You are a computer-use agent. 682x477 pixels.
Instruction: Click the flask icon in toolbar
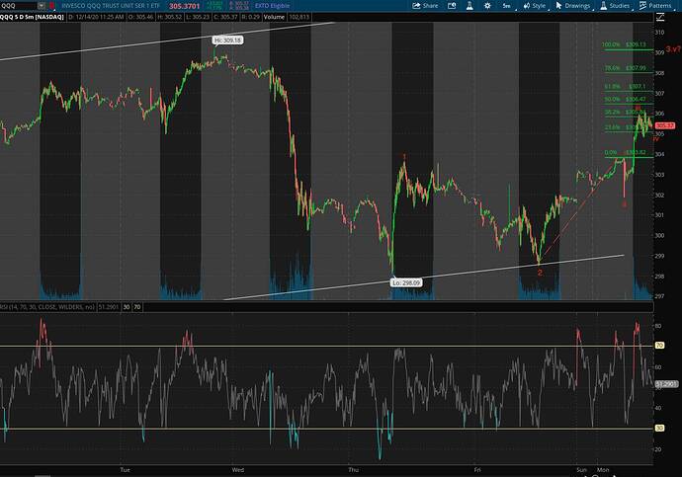point(469,6)
